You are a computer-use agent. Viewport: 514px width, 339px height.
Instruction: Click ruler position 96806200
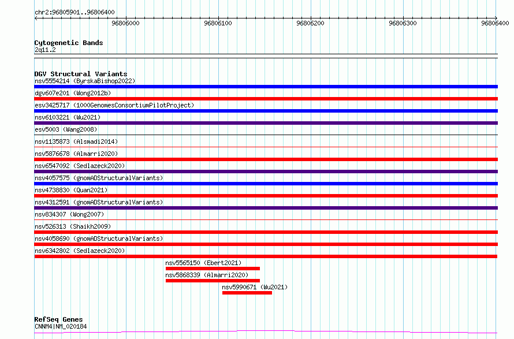311,23
